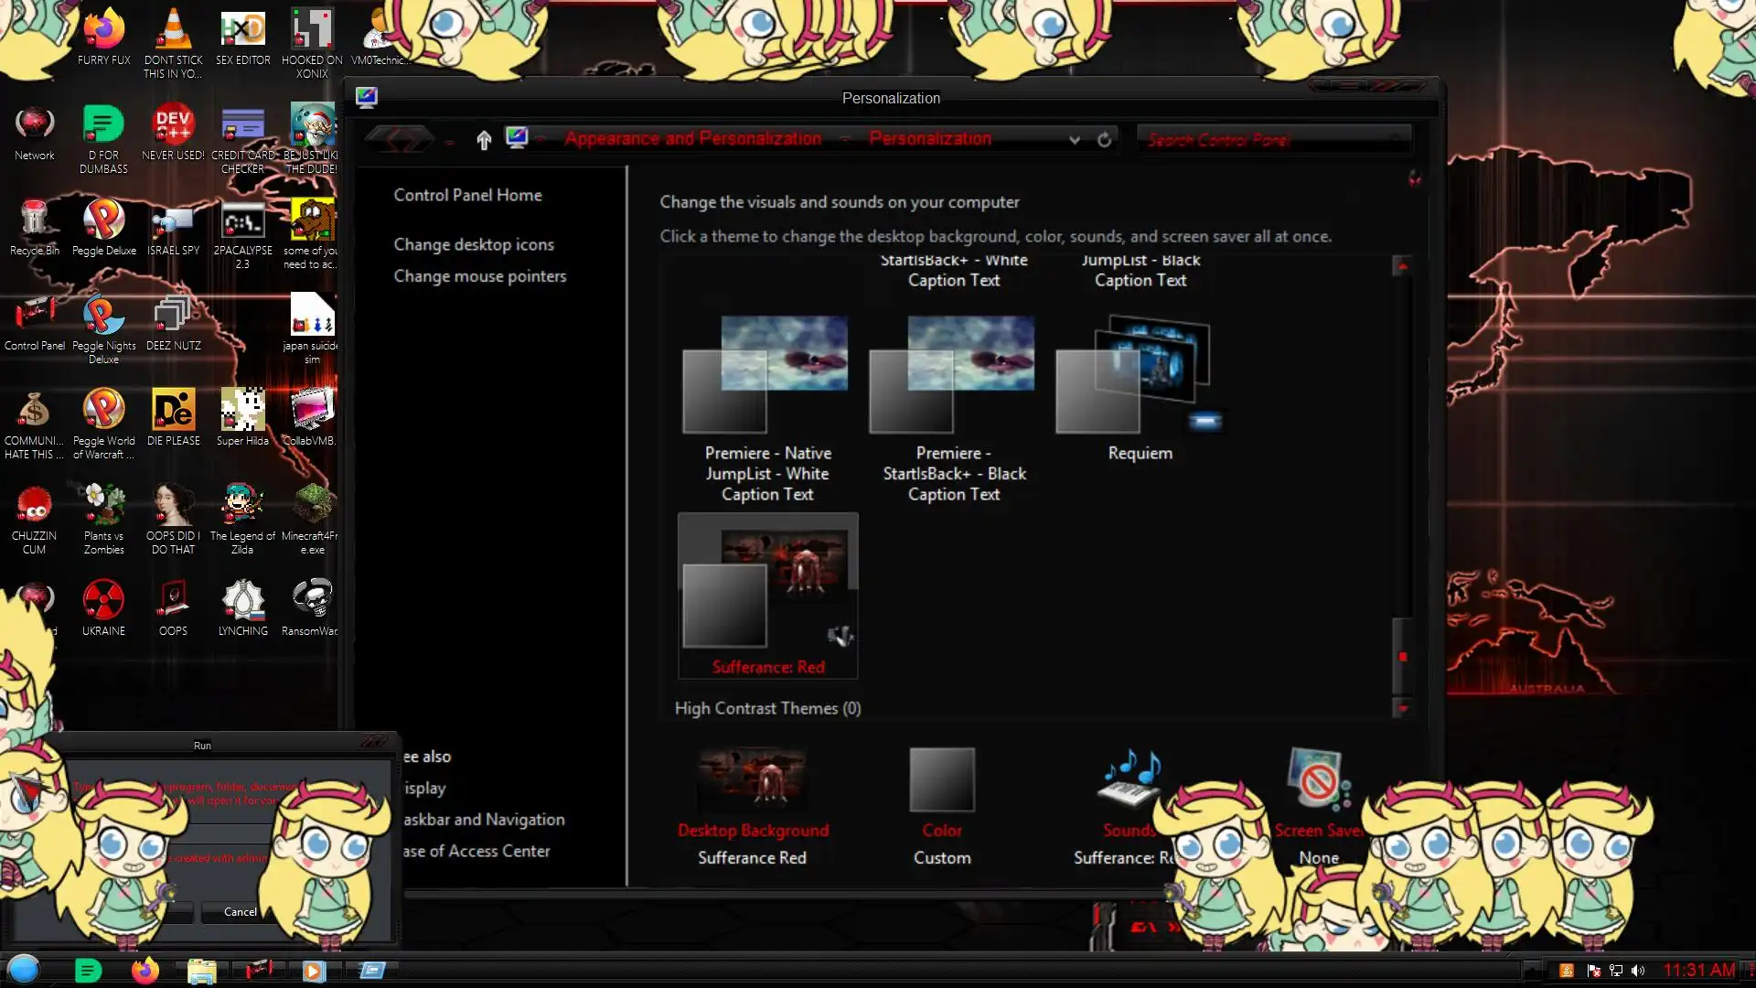1756x988 pixels.
Task: Click the scroll down arrow in themes list
Action: click(x=1401, y=708)
